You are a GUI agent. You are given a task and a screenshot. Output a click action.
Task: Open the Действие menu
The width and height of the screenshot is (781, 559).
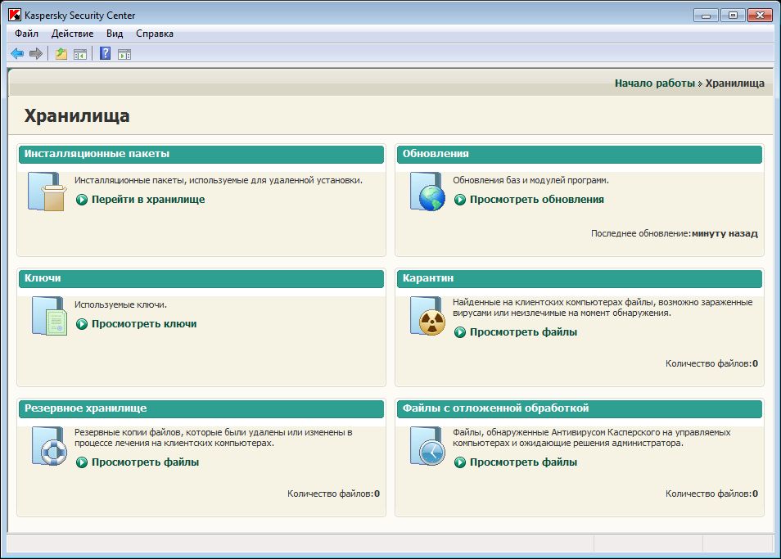point(72,34)
